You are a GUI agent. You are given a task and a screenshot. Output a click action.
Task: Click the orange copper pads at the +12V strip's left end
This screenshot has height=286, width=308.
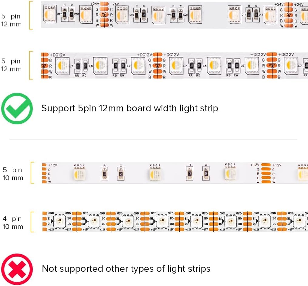click(44, 173)
